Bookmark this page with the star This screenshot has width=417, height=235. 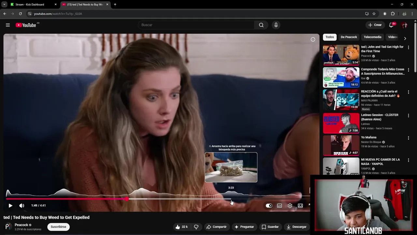[x=374, y=14]
